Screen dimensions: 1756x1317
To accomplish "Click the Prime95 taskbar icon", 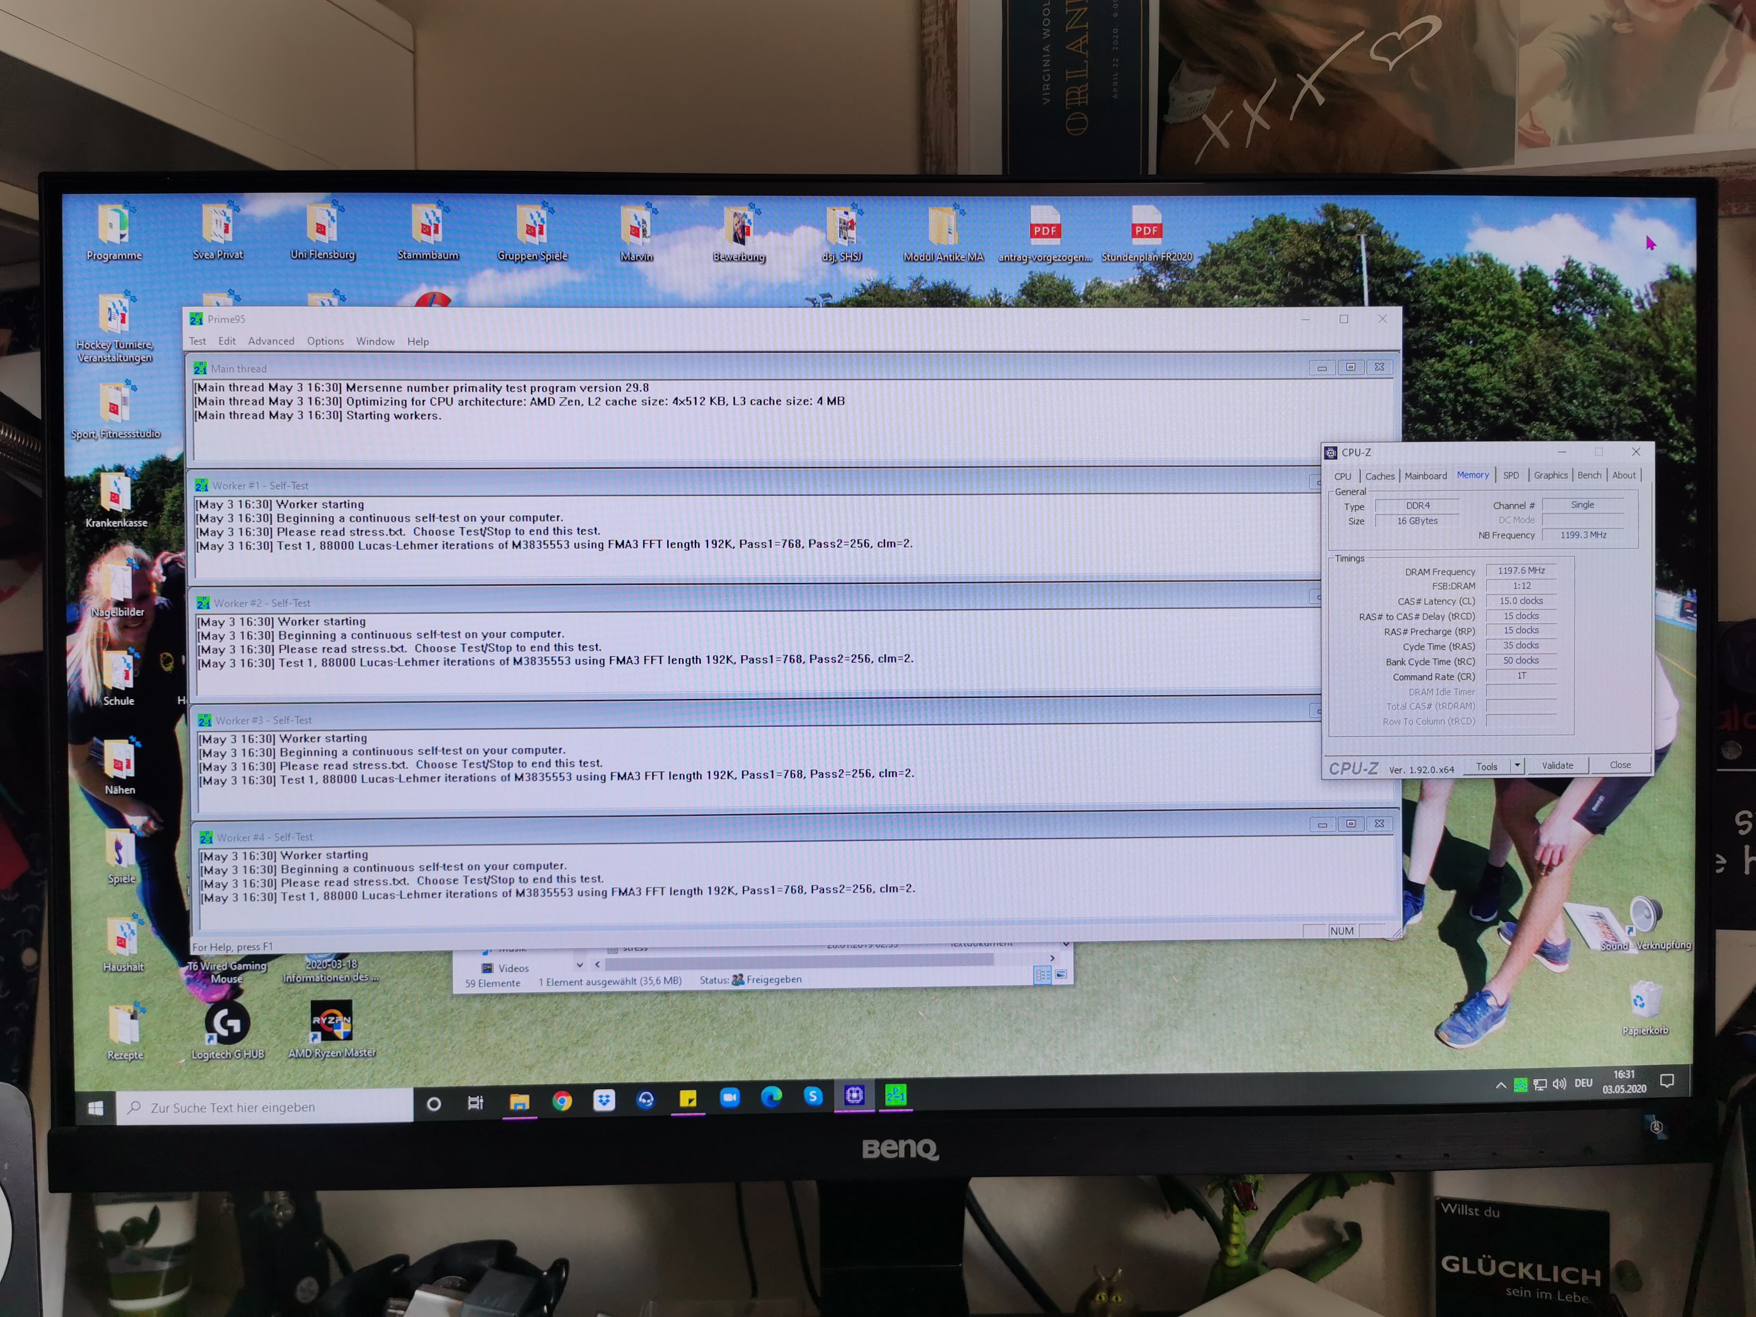I will [x=895, y=1095].
